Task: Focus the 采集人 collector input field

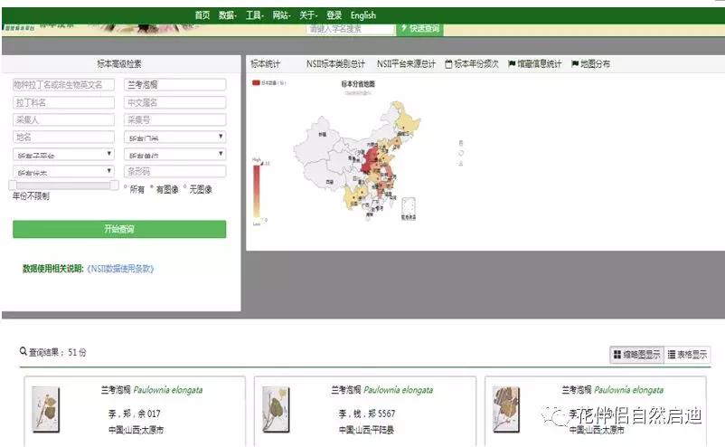Action: pos(63,119)
